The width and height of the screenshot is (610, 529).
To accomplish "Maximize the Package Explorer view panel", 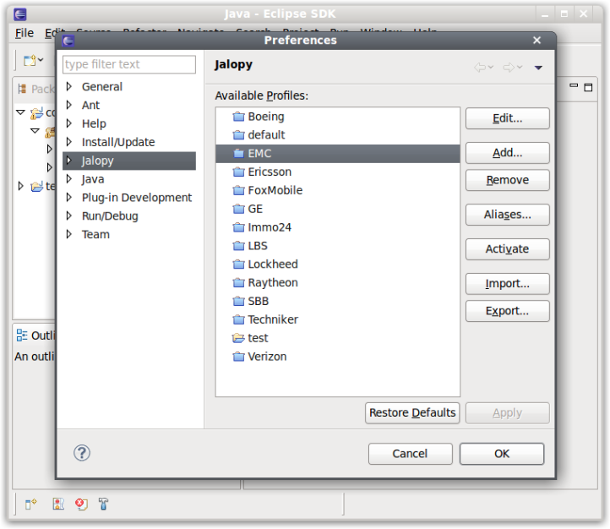I will (588, 87).
